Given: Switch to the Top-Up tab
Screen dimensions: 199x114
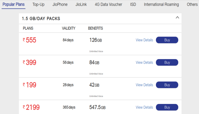Looking at the screenshot, I should (38, 5).
